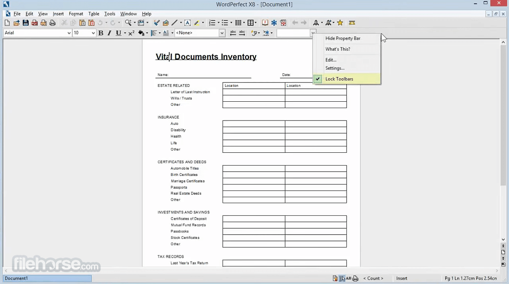This screenshot has width=509, height=284.
Task: Click the AB caps icon in status bar
Action: tap(349, 278)
